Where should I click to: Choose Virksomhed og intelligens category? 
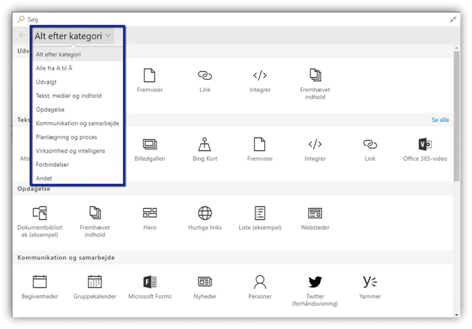pyautogui.click(x=78, y=151)
